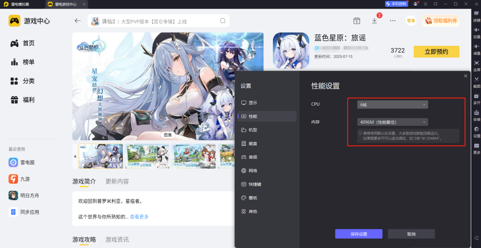Toggle 全屏 fullscreen in the sidebar
The width and height of the screenshot is (481, 248).
tap(476, 65)
